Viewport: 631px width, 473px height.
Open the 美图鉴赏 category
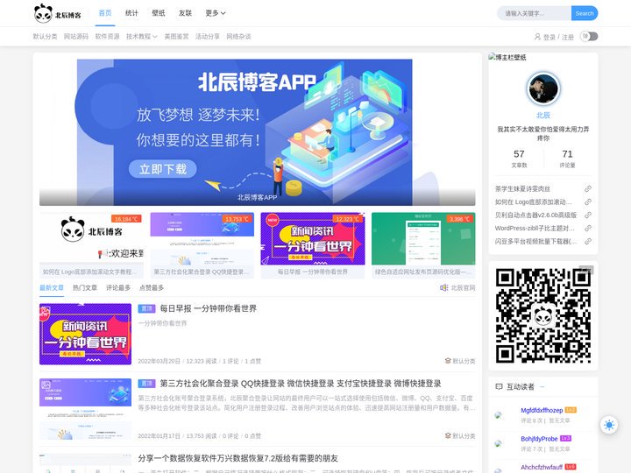click(176, 37)
